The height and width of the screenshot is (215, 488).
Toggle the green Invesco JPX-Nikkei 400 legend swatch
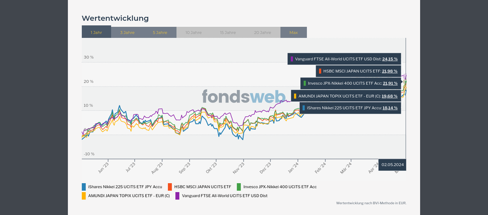click(x=239, y=187)
